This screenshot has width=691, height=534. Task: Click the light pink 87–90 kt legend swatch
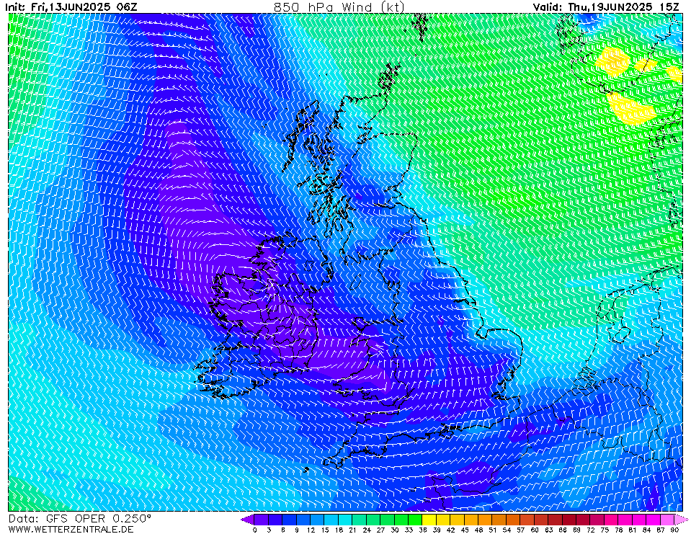tap(668, 519)
